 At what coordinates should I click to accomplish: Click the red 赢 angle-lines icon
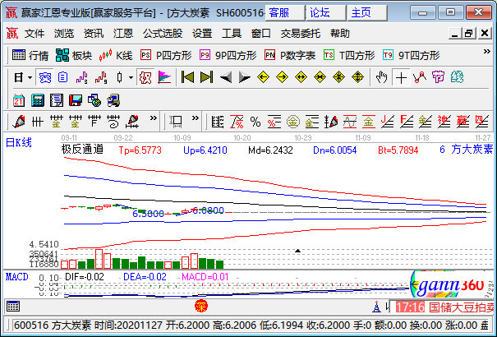[x=462, y=122]
